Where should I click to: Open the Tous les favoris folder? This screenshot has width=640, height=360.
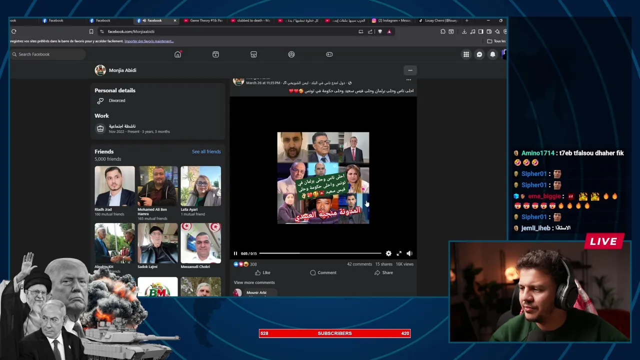point(496,41)
